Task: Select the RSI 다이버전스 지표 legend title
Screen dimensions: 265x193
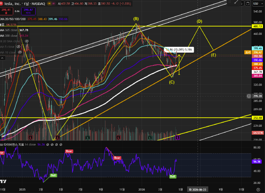Action: pyautogui.click(x=12, y=145)
